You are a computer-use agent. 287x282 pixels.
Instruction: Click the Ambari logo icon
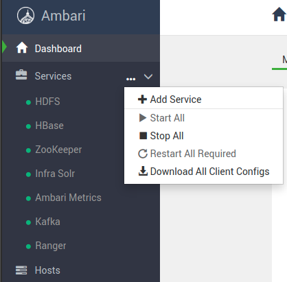[x=25, y=16]
